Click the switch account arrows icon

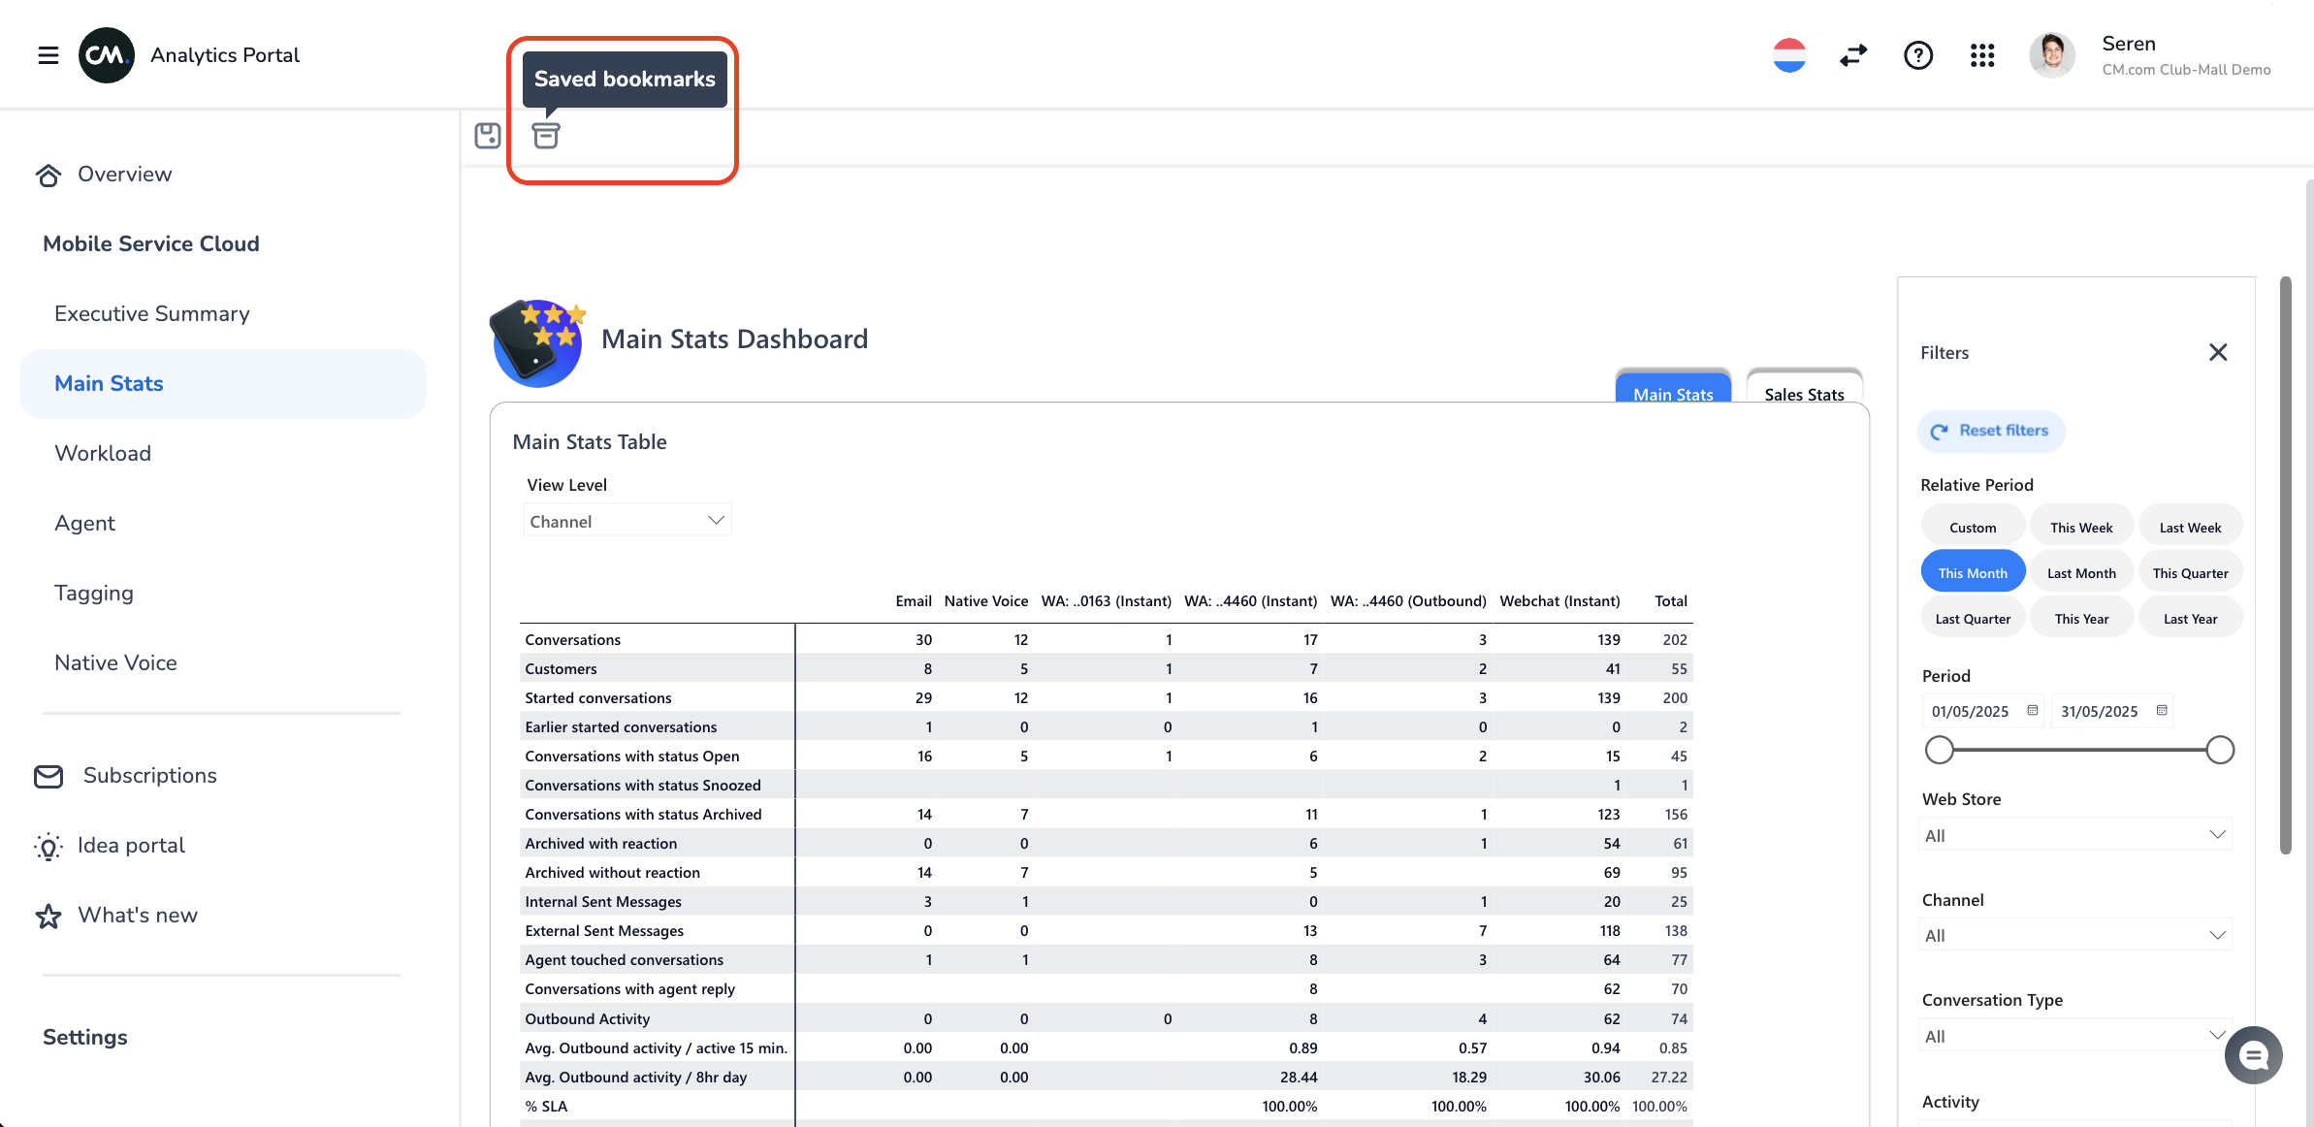point(1853,55)
